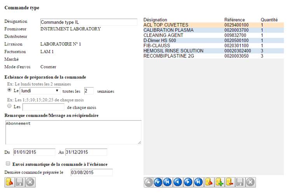
Task: Click reference 009832700
Action: point(235,35)
